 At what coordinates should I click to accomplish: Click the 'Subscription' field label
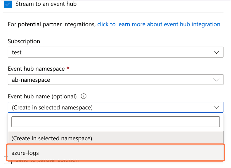coord(24,41)
